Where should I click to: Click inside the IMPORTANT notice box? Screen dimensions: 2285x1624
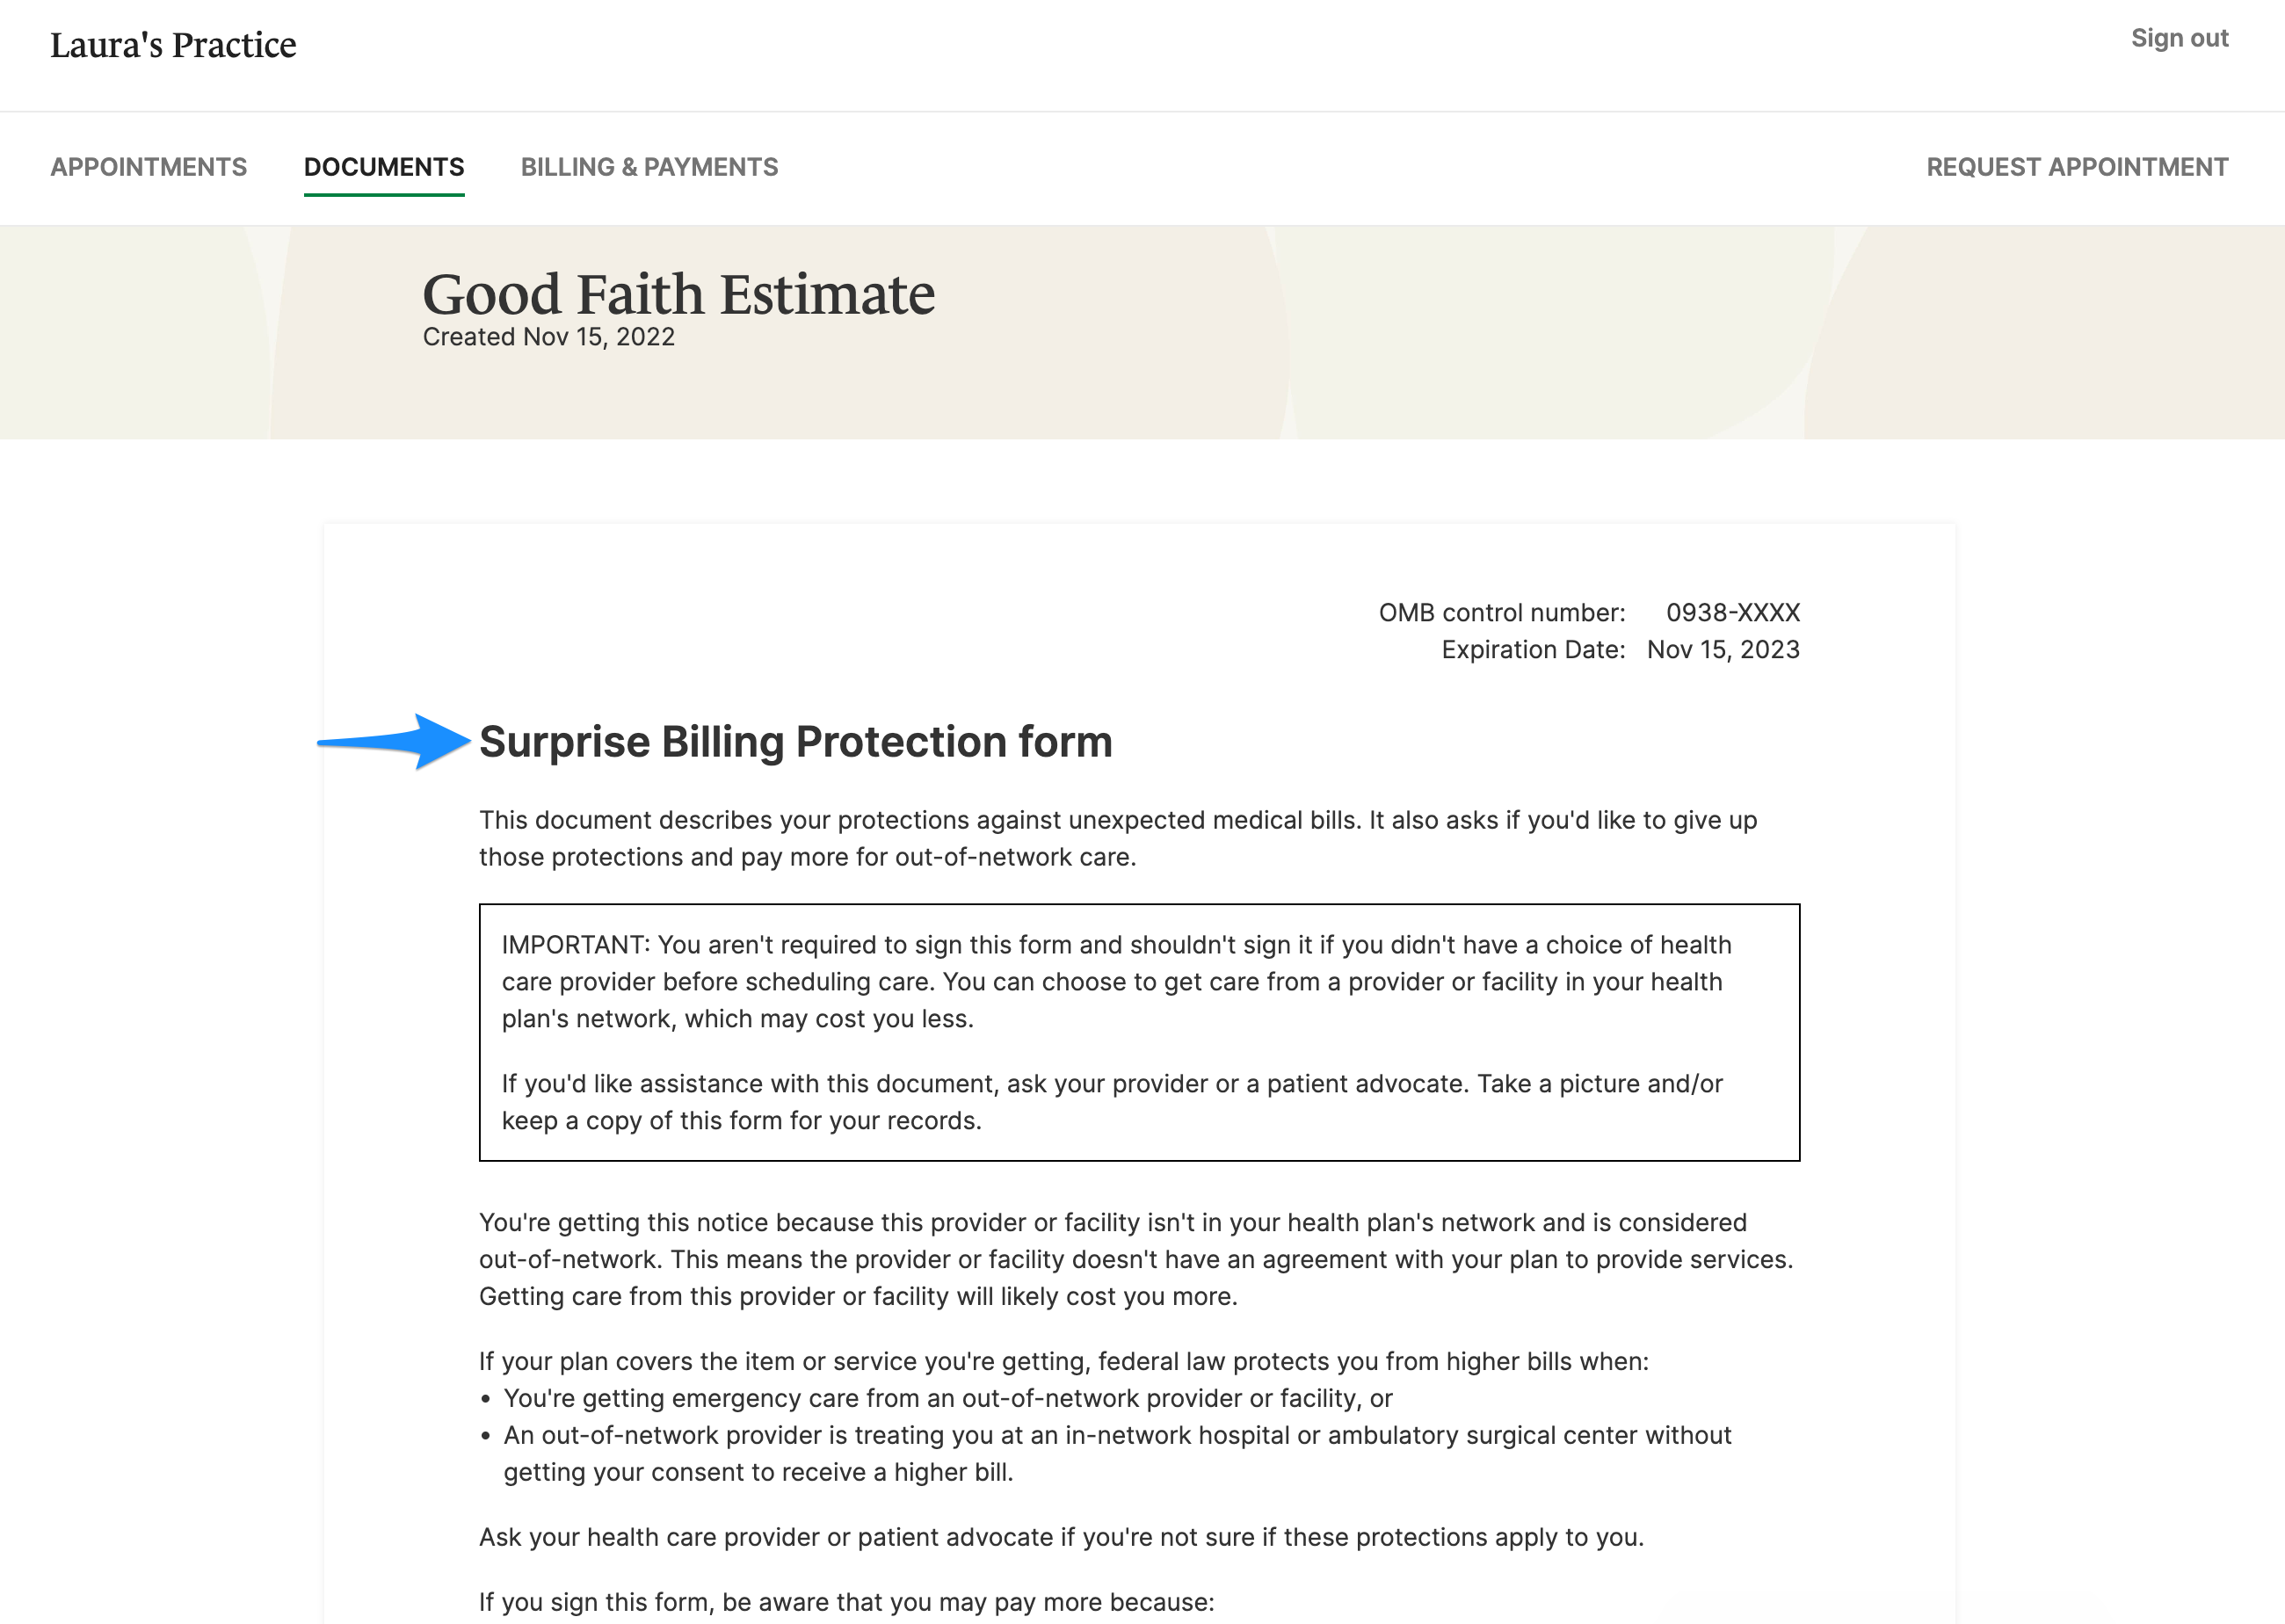click(1140, 1030)
